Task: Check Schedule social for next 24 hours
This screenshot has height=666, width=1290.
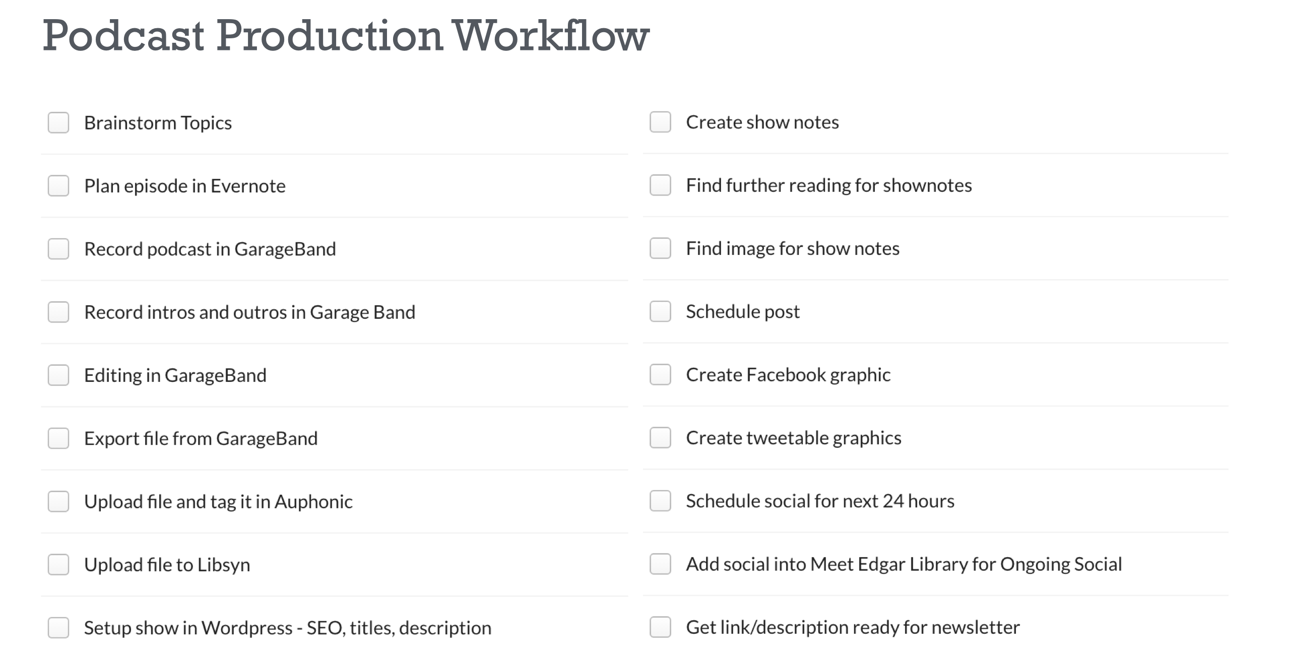Action: [660, 501]
